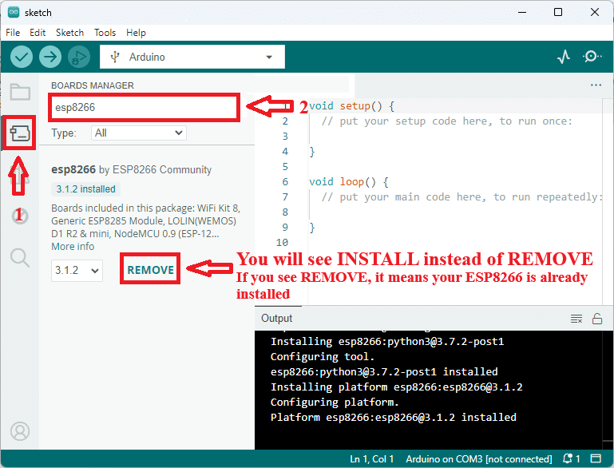Minimize the sketch window

tap(522, 12)
